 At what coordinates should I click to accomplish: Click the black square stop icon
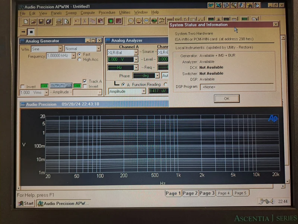click(x=31, y=32)
